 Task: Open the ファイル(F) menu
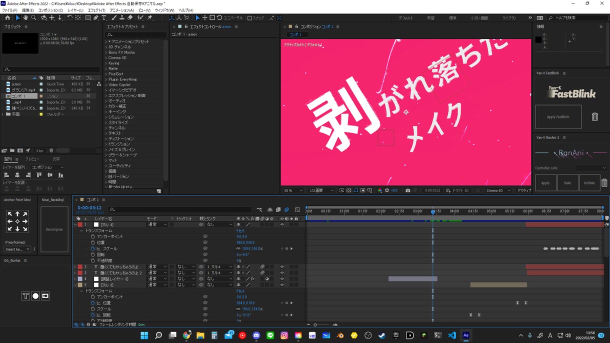[x=9, y=10]
